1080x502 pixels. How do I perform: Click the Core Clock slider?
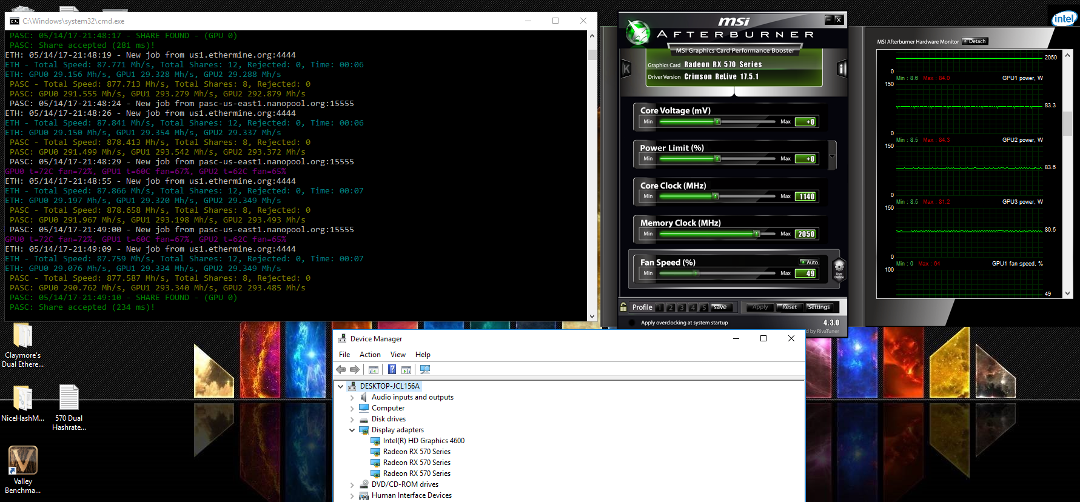tap(717, 196)
